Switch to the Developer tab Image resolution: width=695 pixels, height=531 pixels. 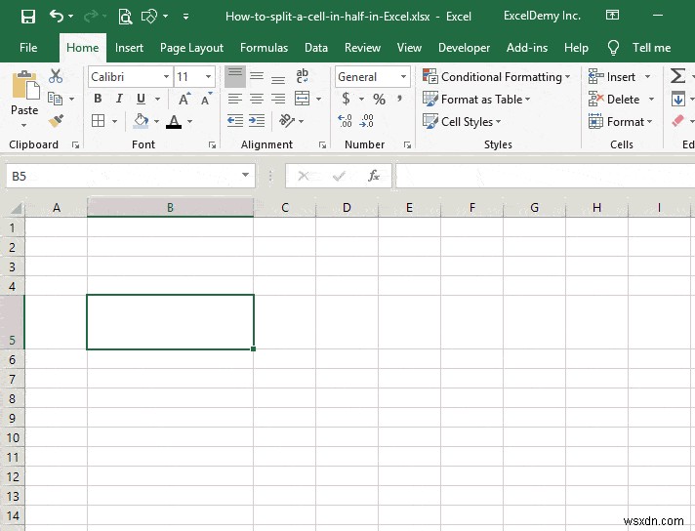tap(464, 48)
